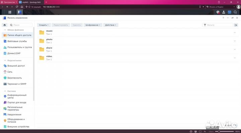The width and height of the screenshot is (241, 133).
Task: Open the notifications chat bubble icon
Action: tap(218, 12)
